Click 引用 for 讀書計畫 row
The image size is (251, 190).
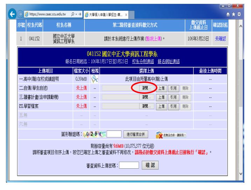(x=173, y=97)
